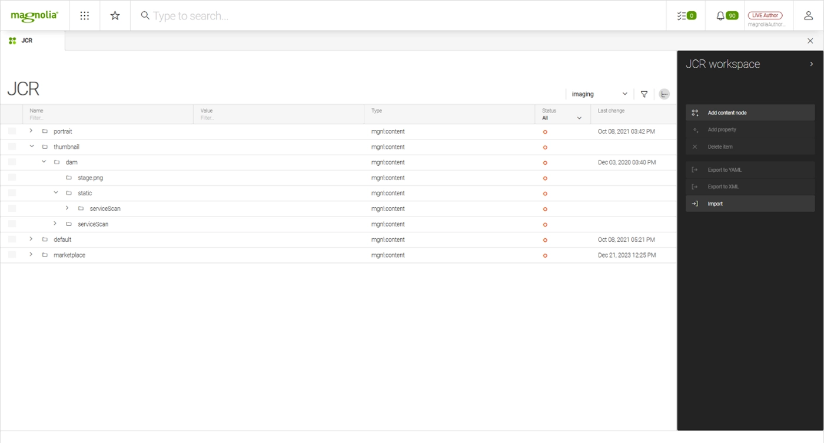Viewport: 824px width, 443px height.
Task: Open the tasks list icon
Action: tap(686, 16)
